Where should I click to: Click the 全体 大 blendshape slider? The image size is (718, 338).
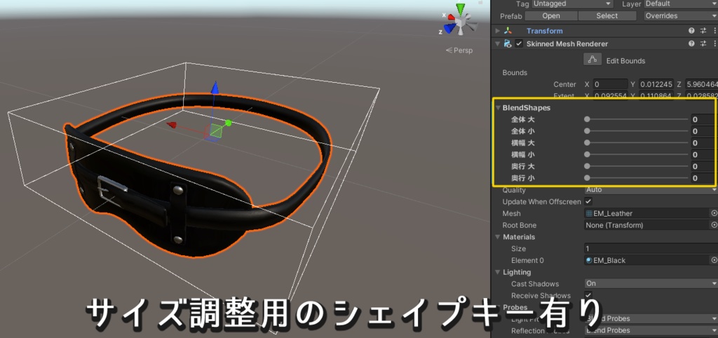click(x=637, y=119)
